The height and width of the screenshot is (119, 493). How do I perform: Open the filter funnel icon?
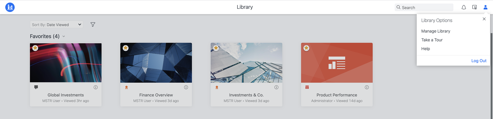tap(93, 24)
